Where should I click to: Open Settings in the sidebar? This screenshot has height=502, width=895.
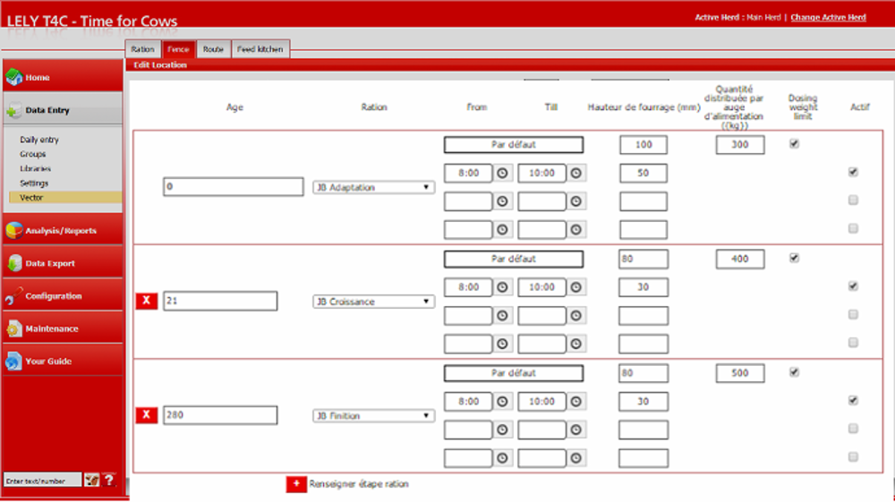click(34, 183)
